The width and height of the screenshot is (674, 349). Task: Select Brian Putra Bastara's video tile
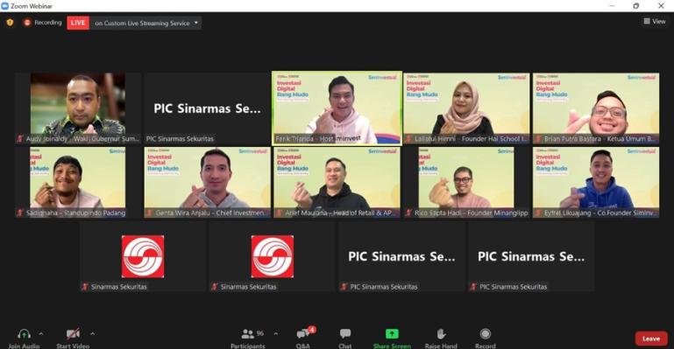(596, 108)
